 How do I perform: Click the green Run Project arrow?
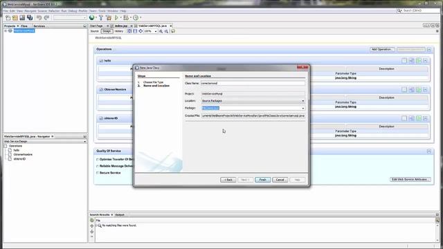[x=116, y=18]
